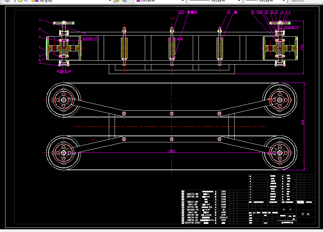Expand the magenta ByLayer color dropdown
Image resolution: width=323 pixels, height=232 pixels.
tap(183, 1)
